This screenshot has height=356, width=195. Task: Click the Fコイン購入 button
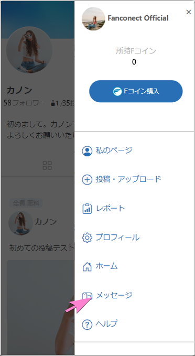(136, 91)
